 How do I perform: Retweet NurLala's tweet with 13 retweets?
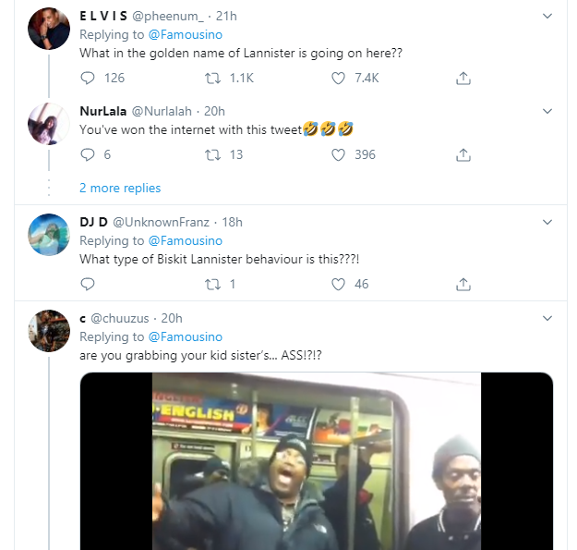tap(210, 154)
